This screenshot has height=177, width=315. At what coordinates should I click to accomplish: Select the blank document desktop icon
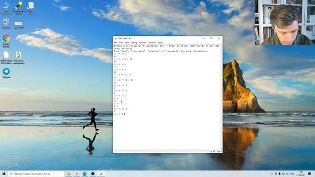point(6,58)
